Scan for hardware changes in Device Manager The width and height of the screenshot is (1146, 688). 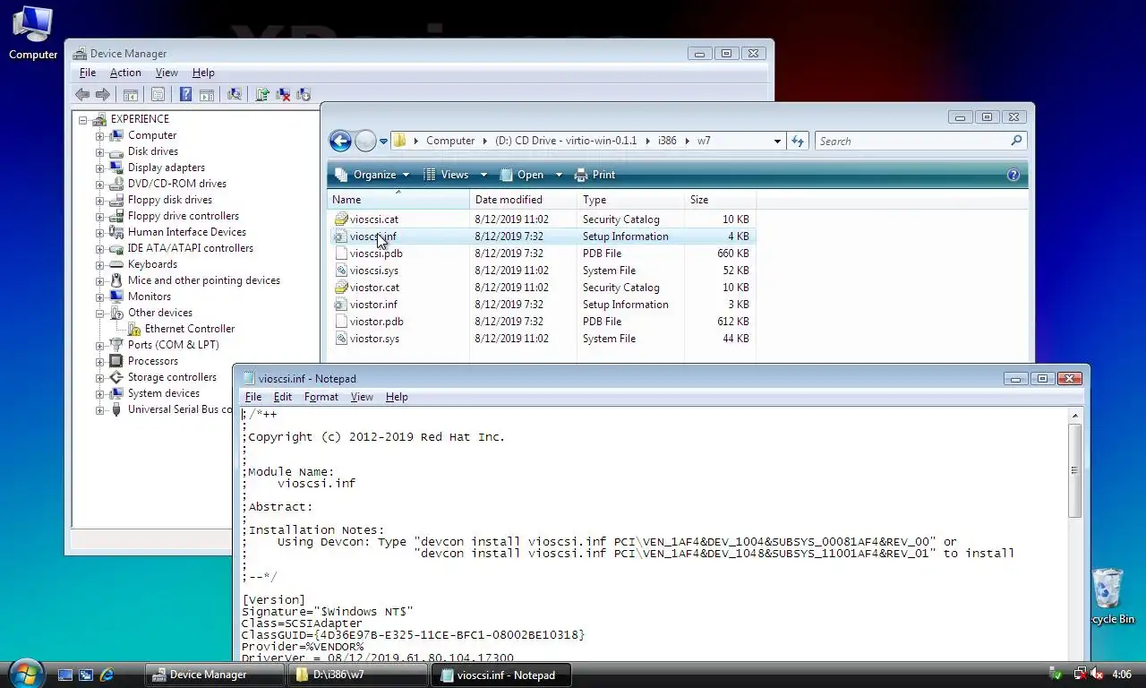(235, 94)
